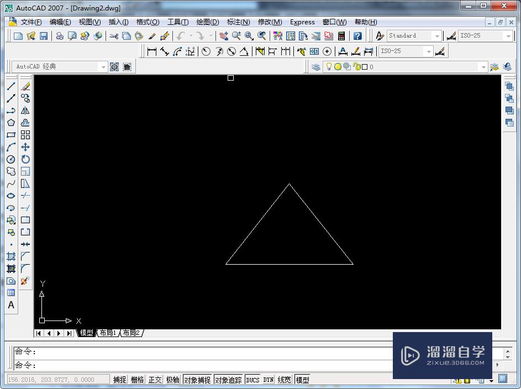The width and height of the screenshot is (521, 389).
Task: Toggle ortho mode in the status bar
Action: (x=155, y=379)
